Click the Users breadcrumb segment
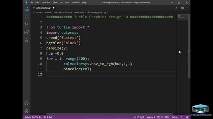This screenshot has width=213, height=119. [x=40, y=13]
